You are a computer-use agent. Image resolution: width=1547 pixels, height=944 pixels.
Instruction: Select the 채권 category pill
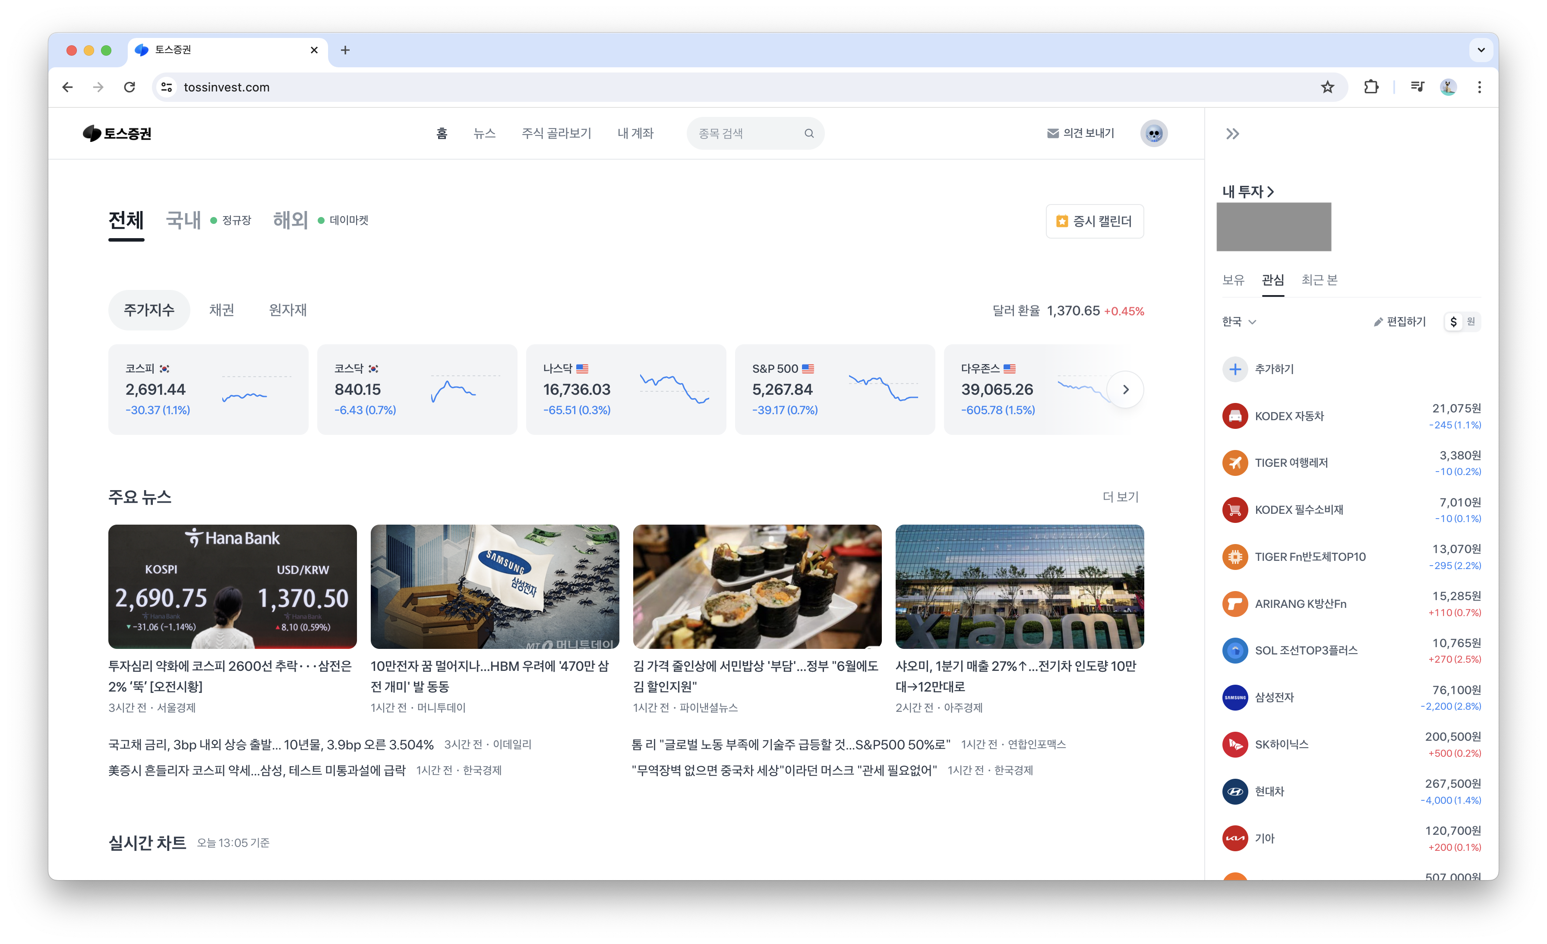[x=221, y=310]
